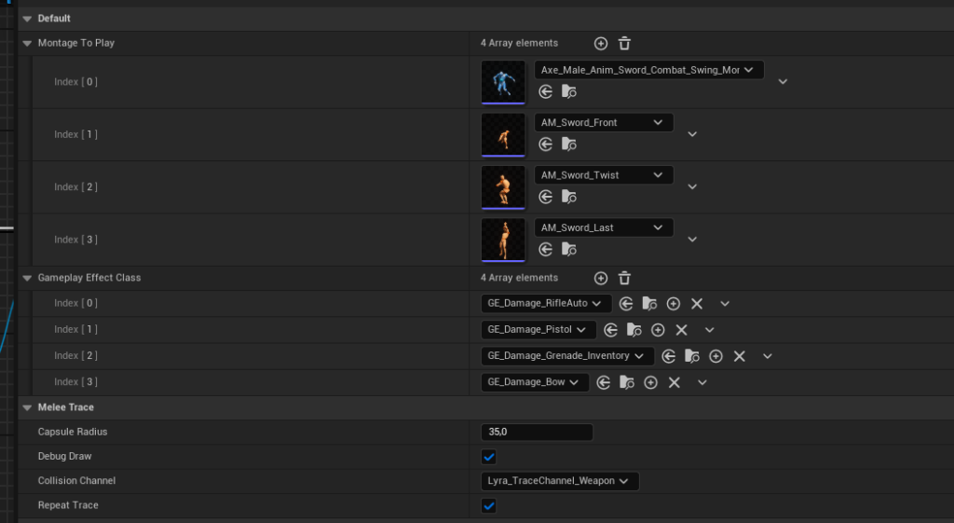
Task: Browse to GE_Damage_Bow in Content Browser
Action: tap(627, 382)
